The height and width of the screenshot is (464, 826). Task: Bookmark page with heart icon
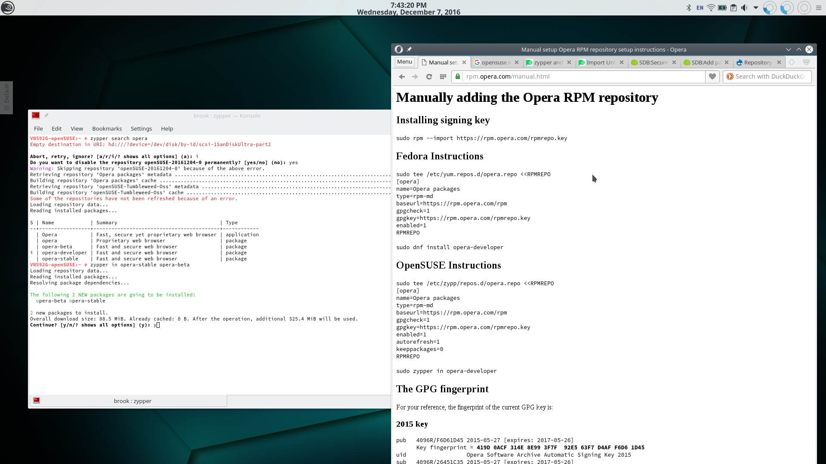click(x=712, y=76)
